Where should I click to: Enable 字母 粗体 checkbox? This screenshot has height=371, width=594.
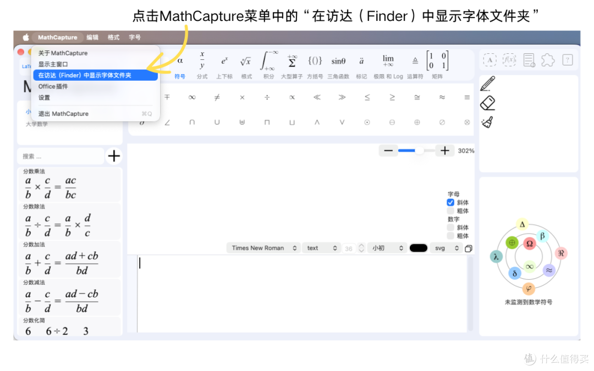(x=450, y=211)
